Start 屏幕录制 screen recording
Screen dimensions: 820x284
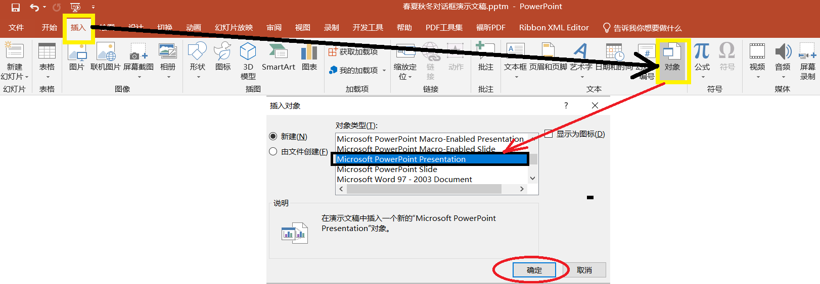pos(807,61)
